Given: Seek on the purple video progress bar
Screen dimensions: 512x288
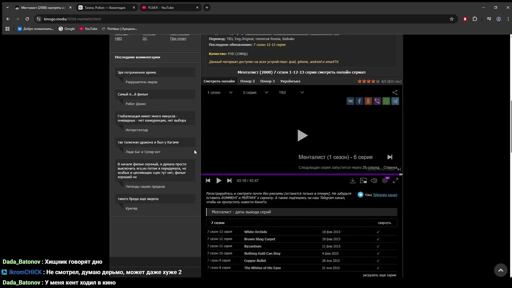Looking at the screenshot, I should [x=302, y=174].
